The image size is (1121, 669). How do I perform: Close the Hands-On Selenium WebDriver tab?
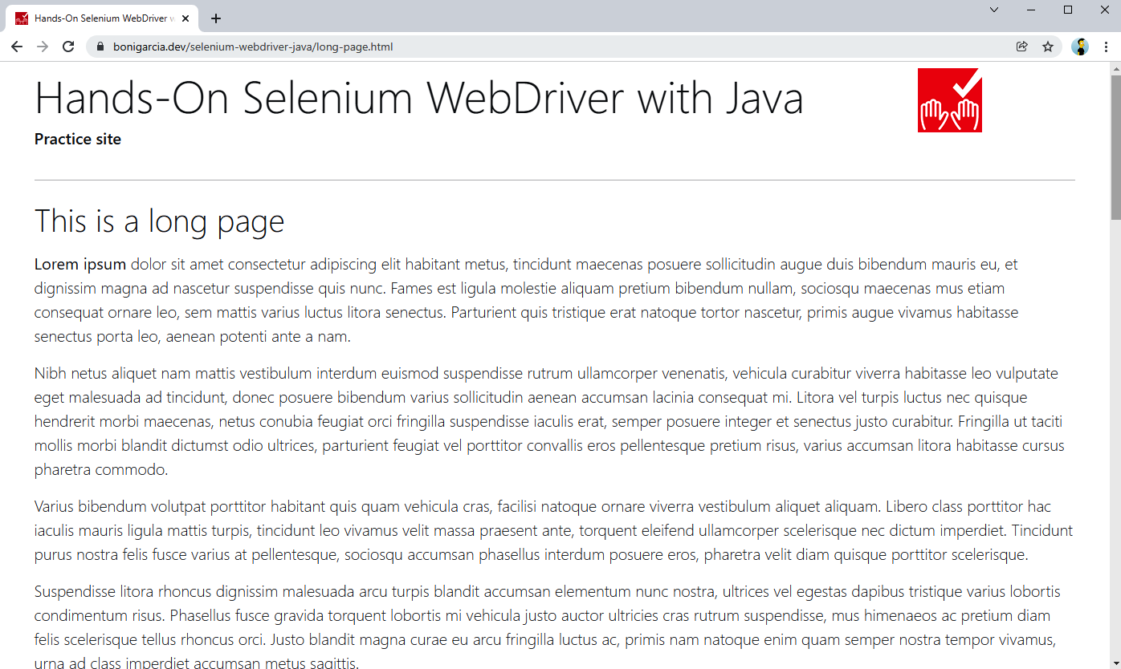[185, 18]
